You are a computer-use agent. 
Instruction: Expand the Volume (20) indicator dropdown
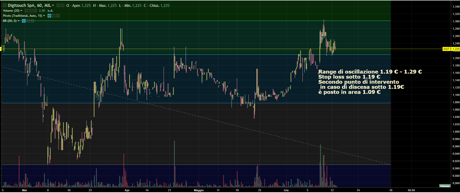[21, 11]
